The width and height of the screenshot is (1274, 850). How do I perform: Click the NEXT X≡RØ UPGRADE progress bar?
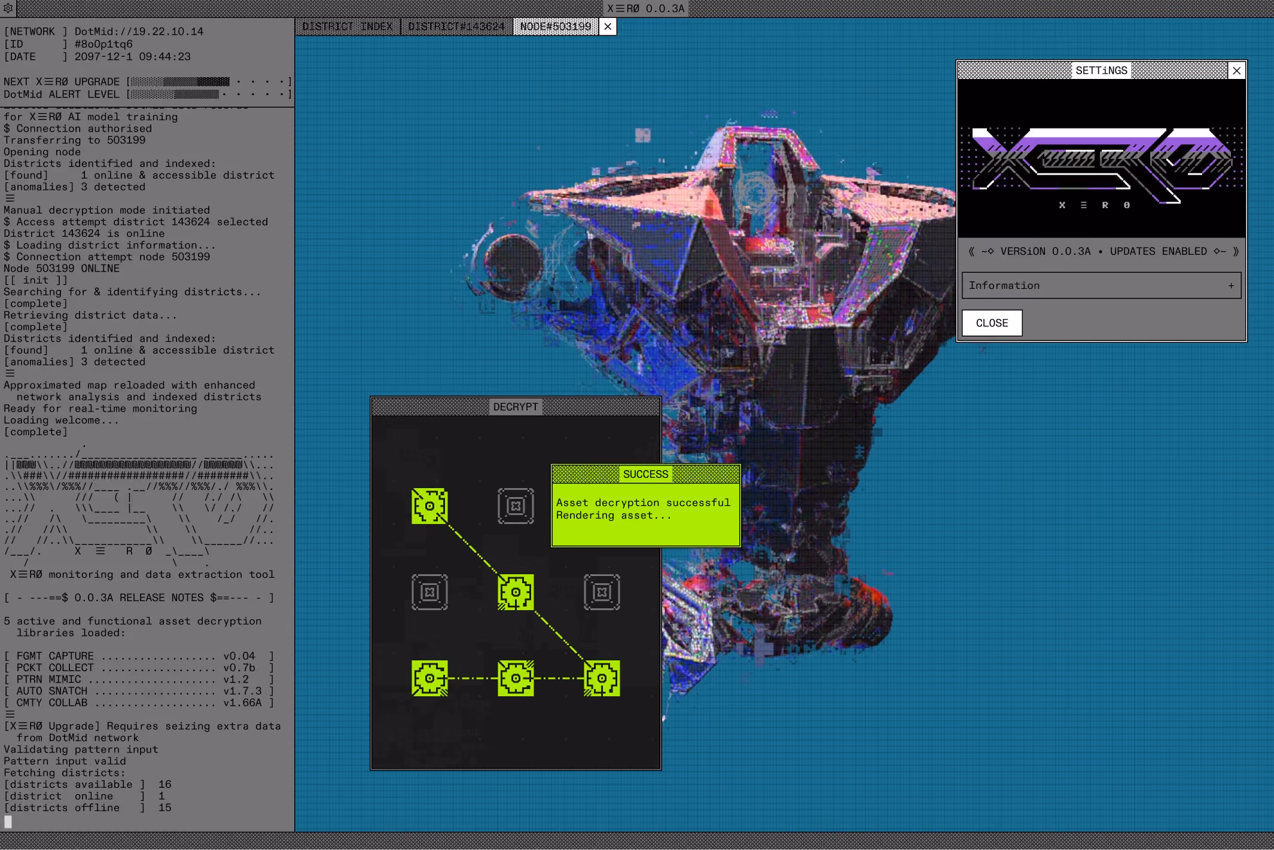(x=210, y=82)
